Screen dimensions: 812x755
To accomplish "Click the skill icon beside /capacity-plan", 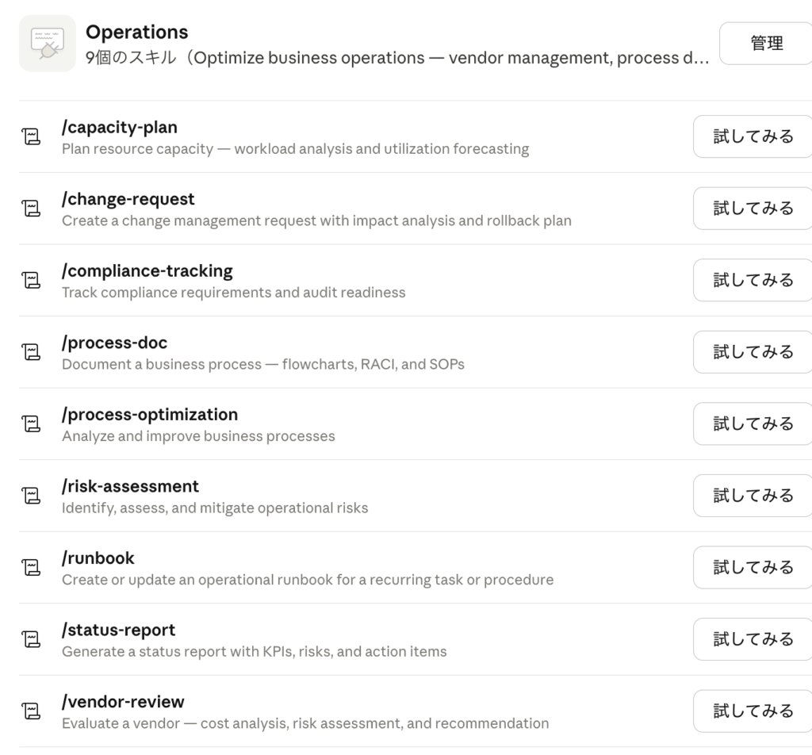I will pos(30,137).
